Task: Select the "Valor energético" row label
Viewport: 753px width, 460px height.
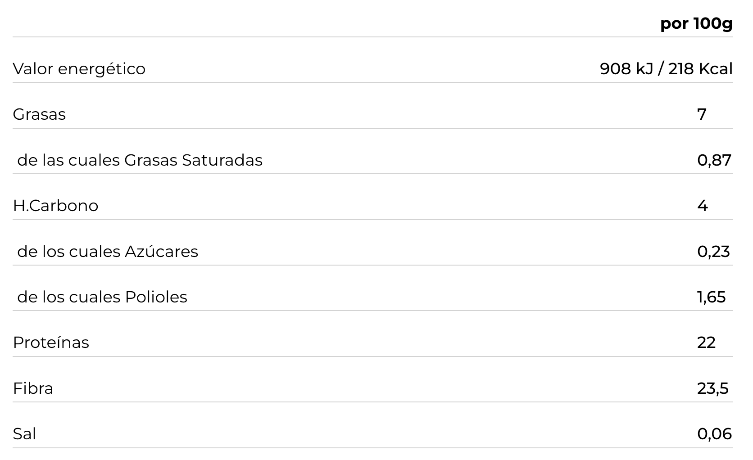Action: click(x=79, y=69)
